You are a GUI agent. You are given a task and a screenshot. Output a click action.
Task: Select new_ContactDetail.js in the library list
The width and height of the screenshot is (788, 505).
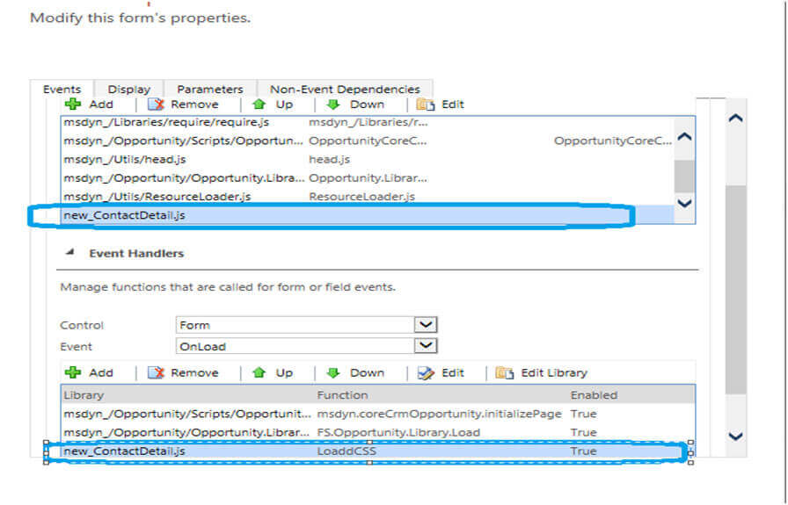tap(125, 215)
